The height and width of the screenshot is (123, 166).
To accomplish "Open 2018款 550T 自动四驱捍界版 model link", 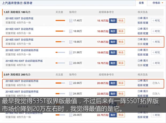I will click(22, 92).
